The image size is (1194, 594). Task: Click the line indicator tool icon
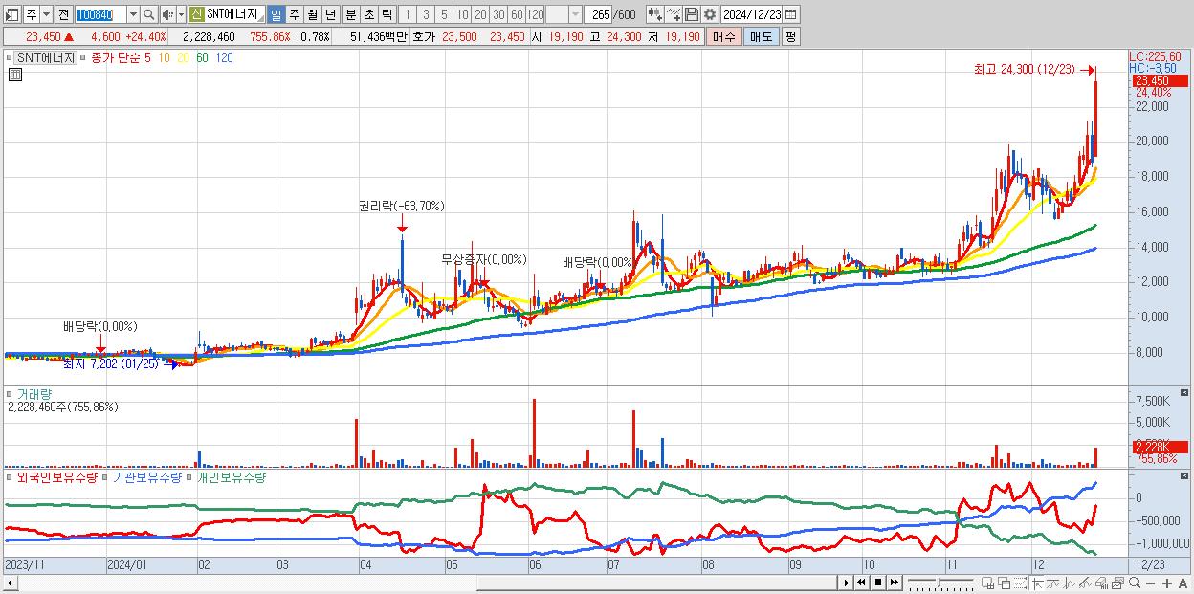(x=674, y=14)
